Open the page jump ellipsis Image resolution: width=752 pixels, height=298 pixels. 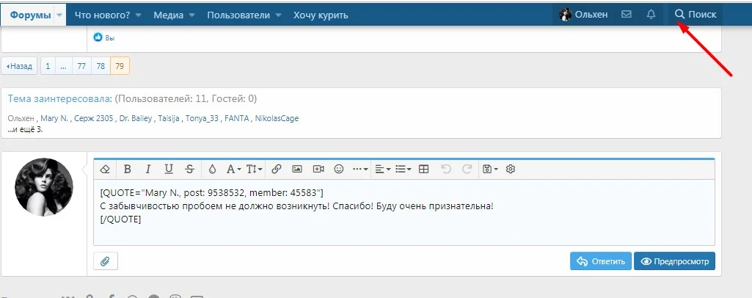pyautogui.click(x=63, y=66)
